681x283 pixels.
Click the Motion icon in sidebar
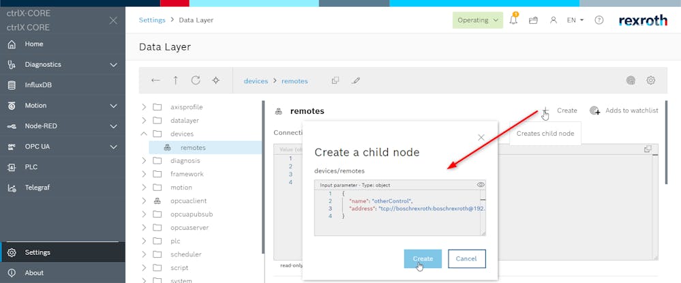12,106
